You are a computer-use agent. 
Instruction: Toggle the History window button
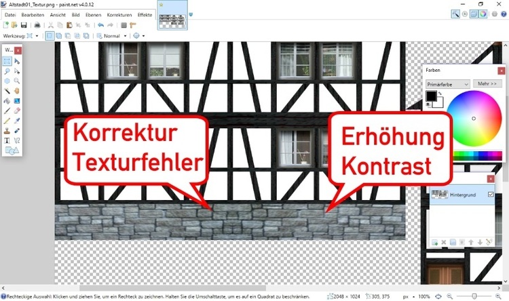point(465,14)
